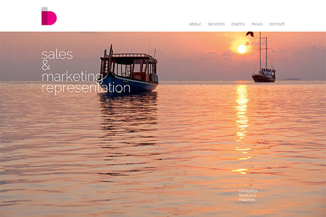Click the pink chevron under the caption

240,205
